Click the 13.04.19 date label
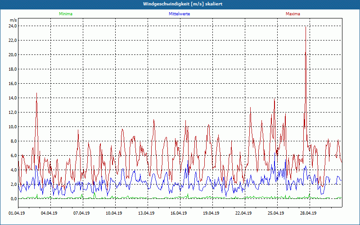Viewport: 360px width, 225px height. [x=146, y=213]
